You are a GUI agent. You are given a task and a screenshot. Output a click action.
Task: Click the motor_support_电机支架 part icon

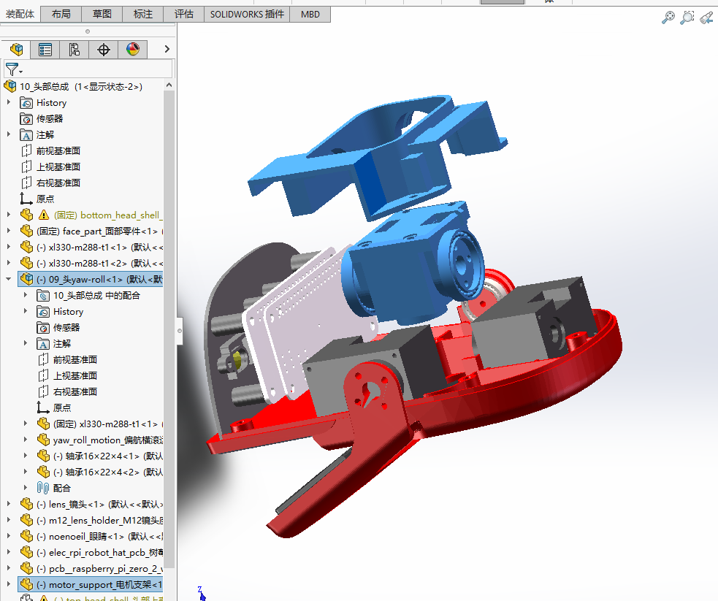tap(26, 584)
